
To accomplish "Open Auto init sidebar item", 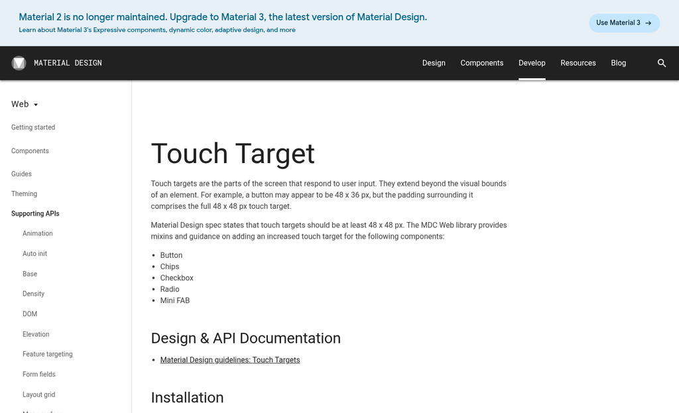I will point(34,254).
